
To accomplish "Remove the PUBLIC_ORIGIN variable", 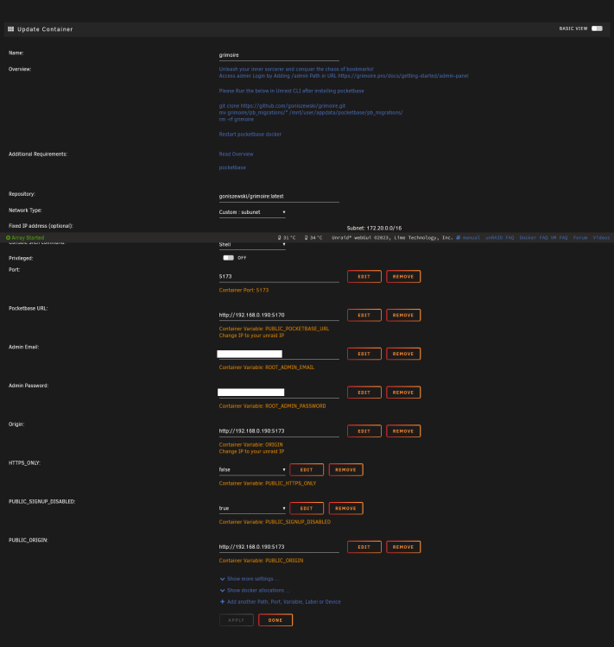I will click(x=403, y=547).
